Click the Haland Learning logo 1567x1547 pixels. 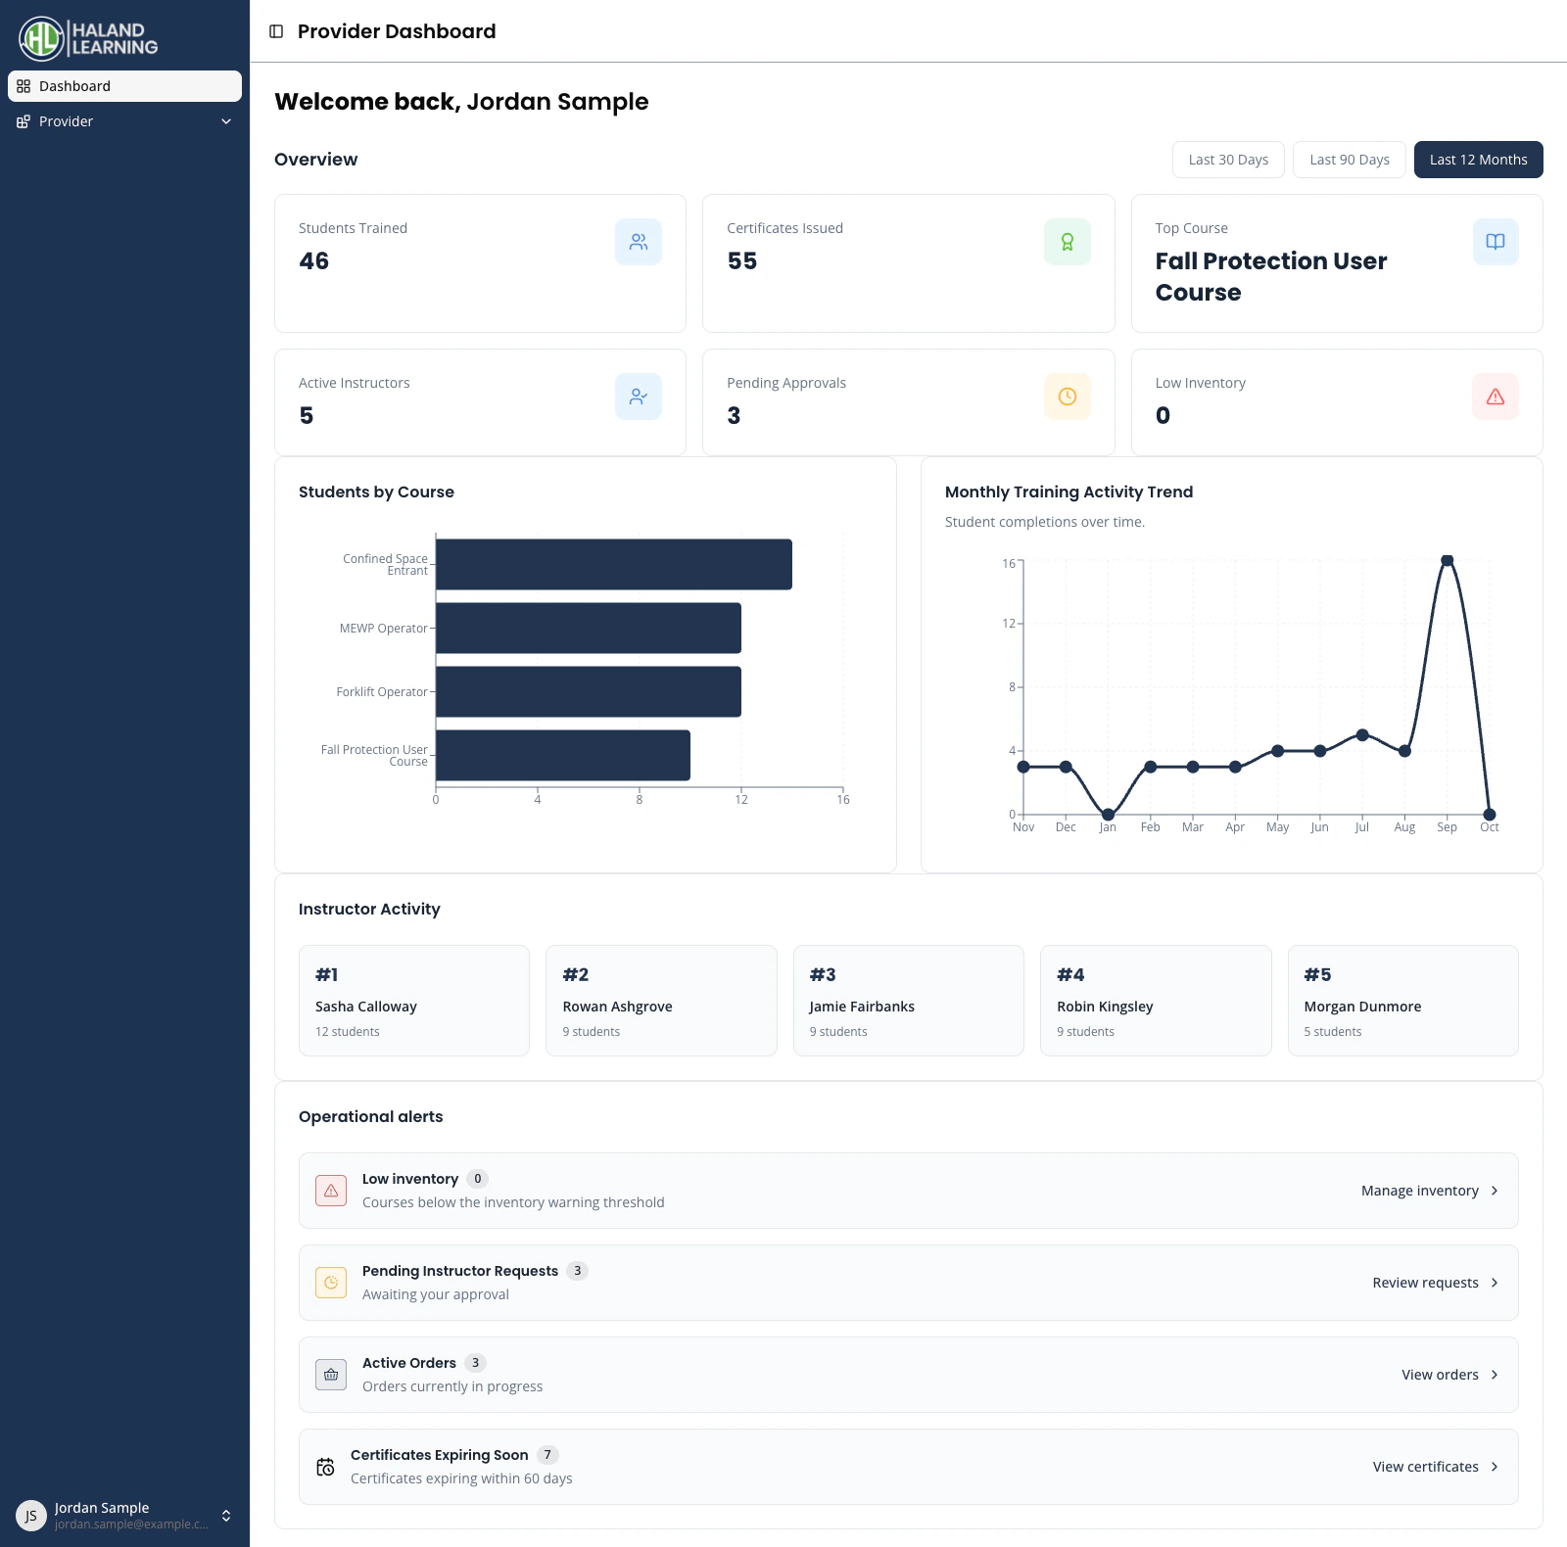tap(89, 39)
